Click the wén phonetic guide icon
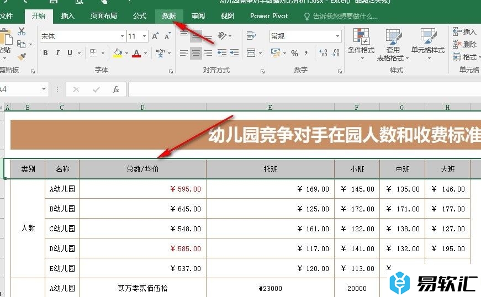Image resolution: width=481 pixels, height=297 pixels. (x=160, y=52)
